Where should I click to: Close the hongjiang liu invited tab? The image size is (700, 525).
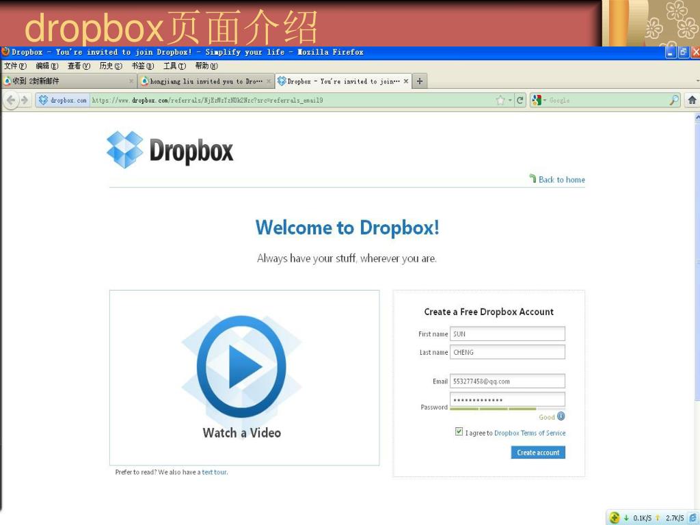tap(268, 81)
